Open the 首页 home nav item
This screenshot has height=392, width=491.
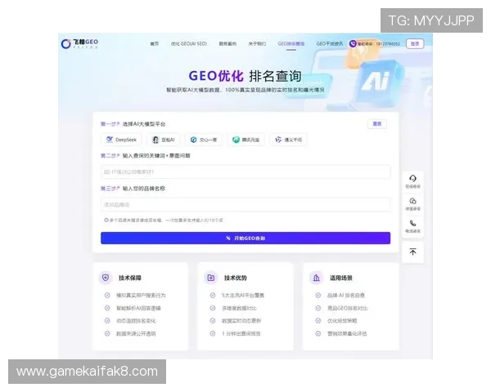point(154,44)
